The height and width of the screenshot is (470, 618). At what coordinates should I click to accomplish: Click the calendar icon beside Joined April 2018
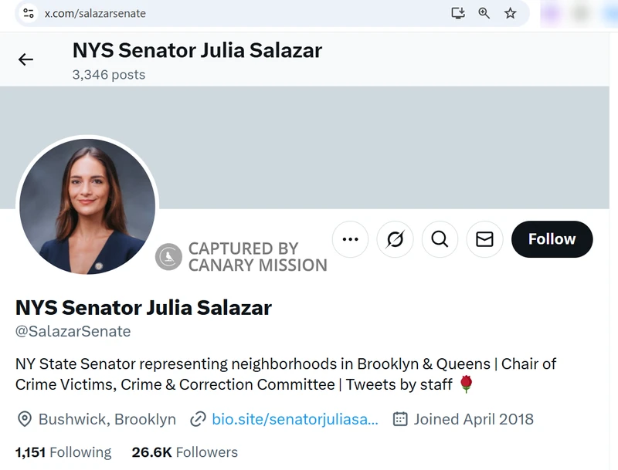[x=400, y=419]
